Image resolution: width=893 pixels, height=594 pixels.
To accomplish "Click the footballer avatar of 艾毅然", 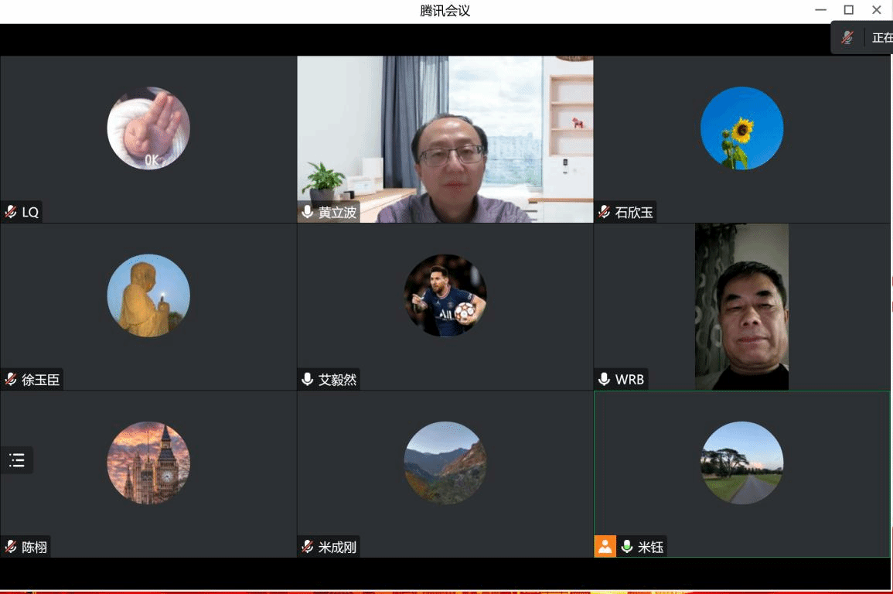I will click(x=445, y=295).
